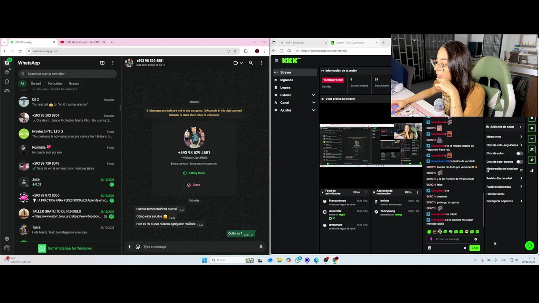This screenshot has height=303, width=539.
Task: Attach a file with the plus icon
Action: [129, 247]
